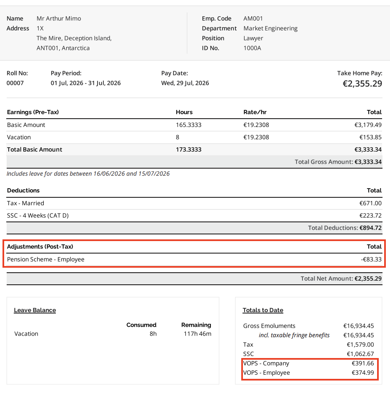Click the VOPS - Company total entry
390x398 pixels.
pos(308,363)
